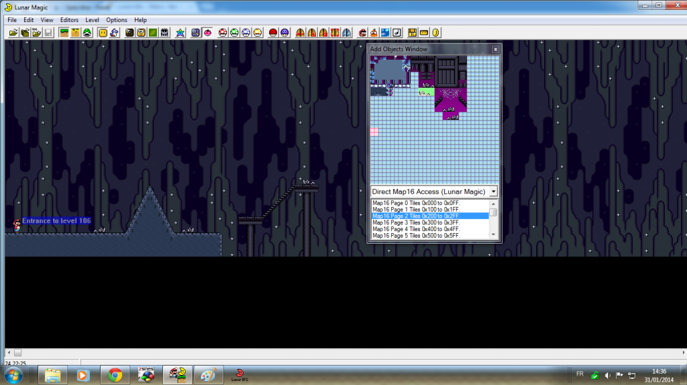Open Google Chrome from the taskbar
Image resolution: width=687 pixels, height=385 pixels.
(x=115, y=376)
